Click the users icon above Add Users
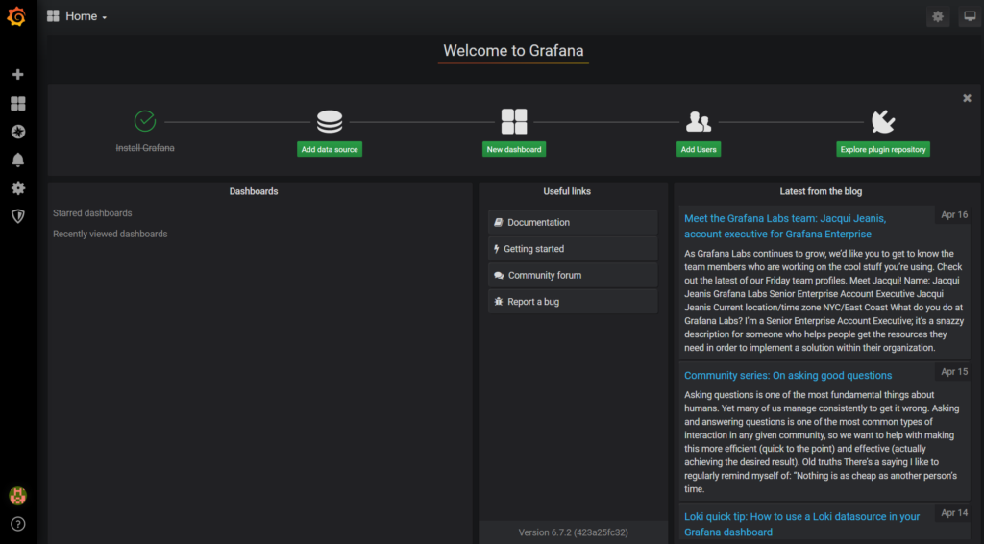 pyautogui.click(x=699, y=122)
